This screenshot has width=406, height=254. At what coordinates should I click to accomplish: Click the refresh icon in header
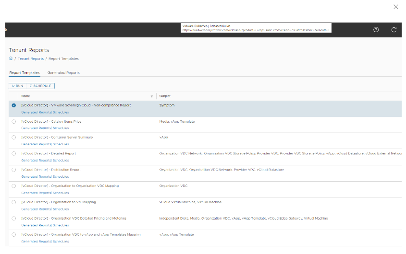[394, 30]
